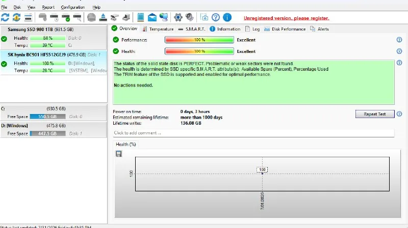This screenshot has width=408, height=228.
Task: Click the save icon above health graph
Action: click(119, 154)
